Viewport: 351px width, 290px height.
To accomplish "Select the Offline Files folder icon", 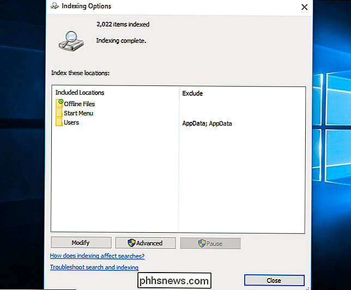I will click(x=59, y=103).
